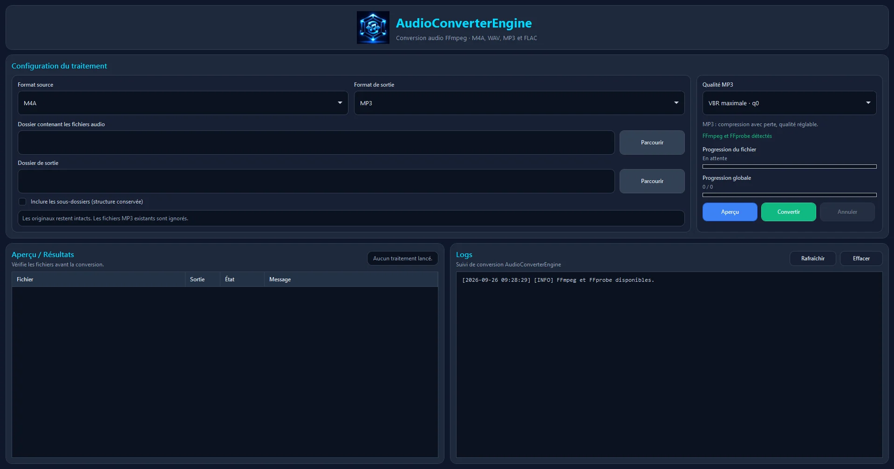Click the 'En attente' file status text
Viewport: 894px width, 469px height.
click(x=715, y=158)
